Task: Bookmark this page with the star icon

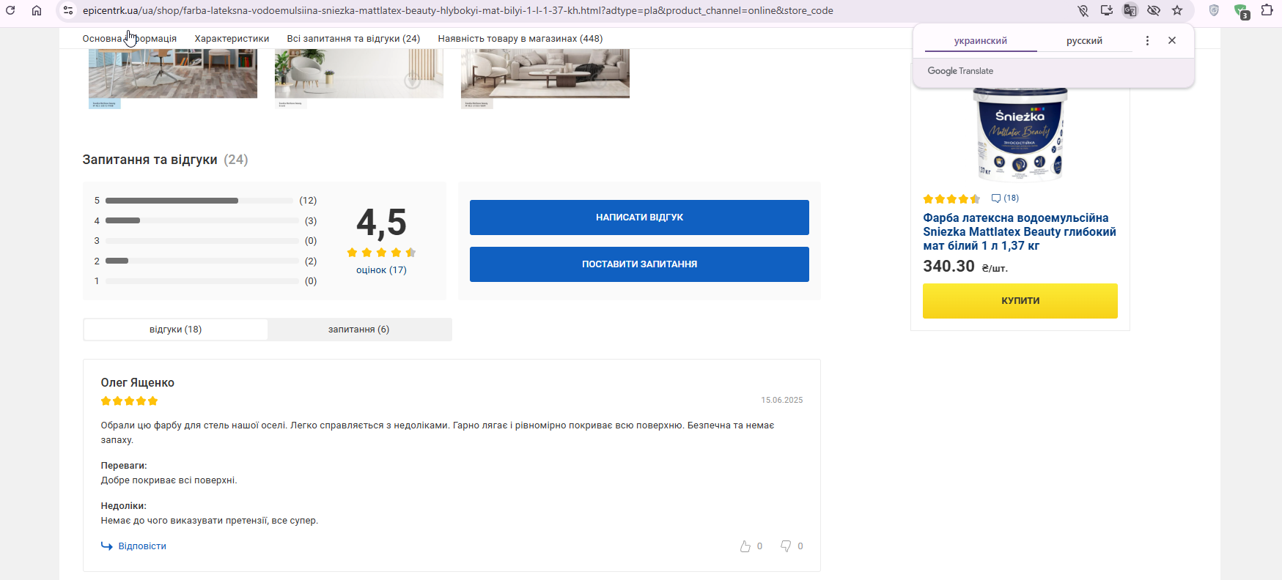Action: coord(1177,10)
